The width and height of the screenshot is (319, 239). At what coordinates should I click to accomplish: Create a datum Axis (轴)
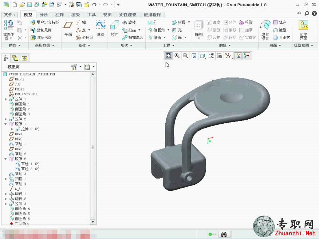[x=81, y=22]
